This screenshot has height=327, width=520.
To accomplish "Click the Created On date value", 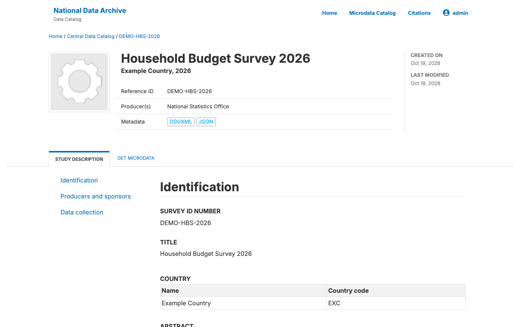I will tap(426, 63).
